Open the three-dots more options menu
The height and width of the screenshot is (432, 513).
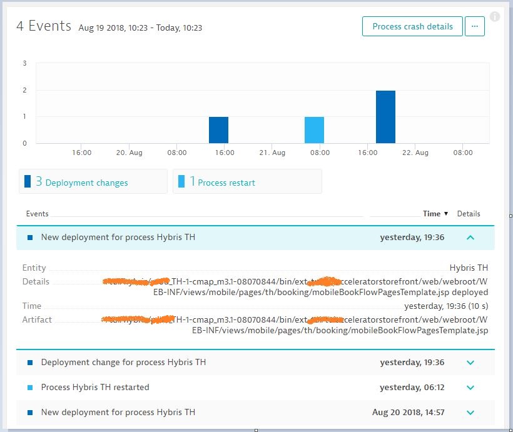tap(475, 26)
